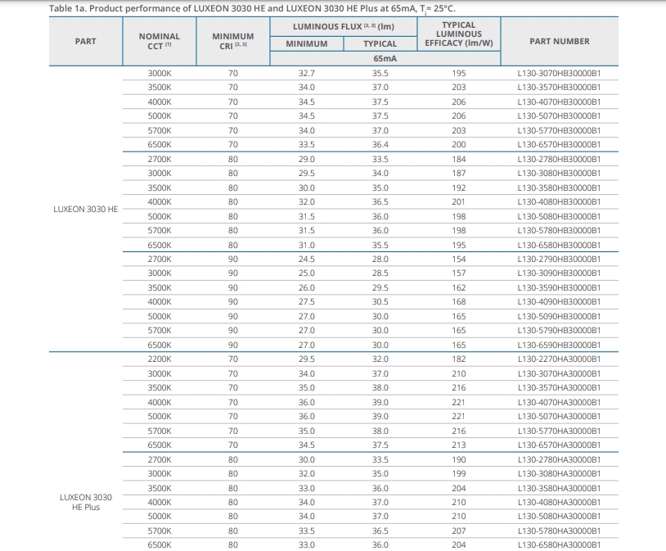The width and height of the screenshot is (666, 551).
Task: Click the LUXEON 3030 HE Plus label
Action: (85, 502)
